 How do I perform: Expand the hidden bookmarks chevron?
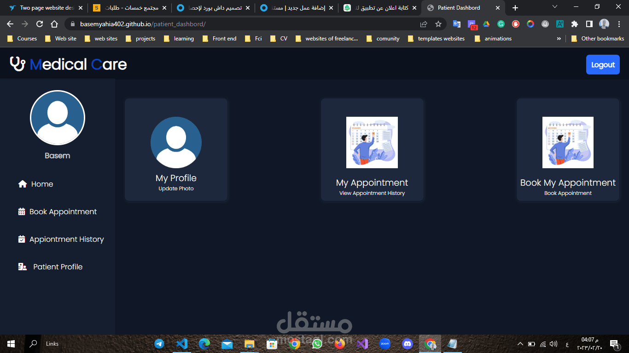click(x=559, y=39)
